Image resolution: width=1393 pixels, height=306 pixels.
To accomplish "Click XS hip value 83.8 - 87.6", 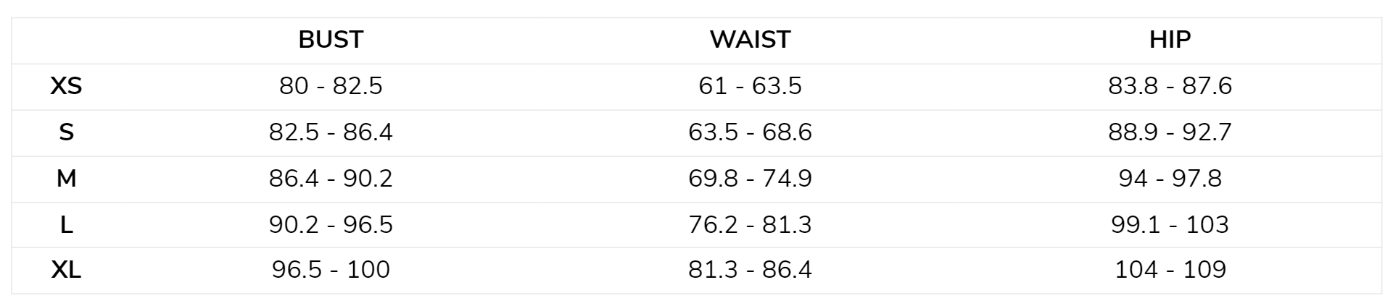I will 1170,86.
